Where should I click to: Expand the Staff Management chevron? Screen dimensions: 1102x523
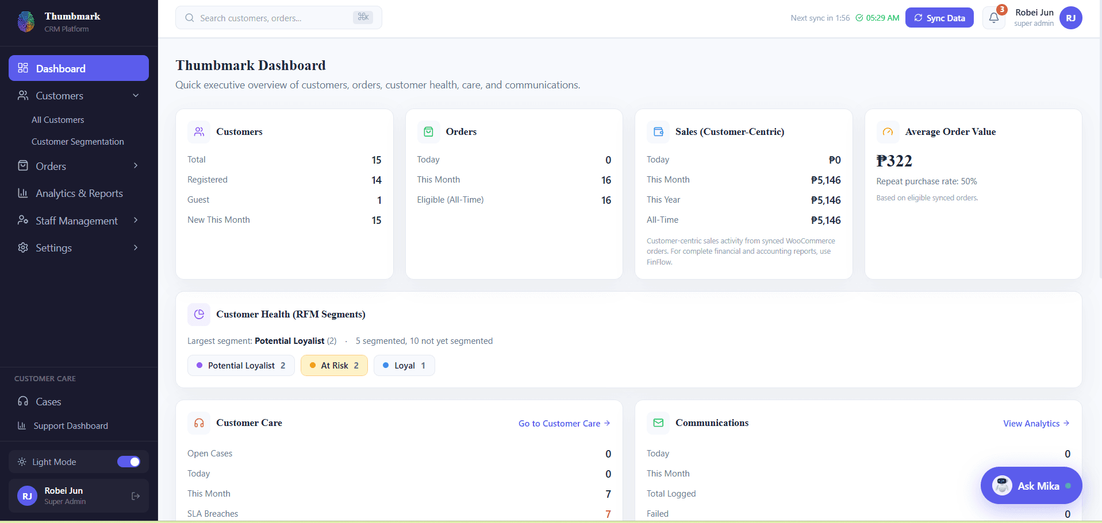pyautogui.click(x=136, y=220)
